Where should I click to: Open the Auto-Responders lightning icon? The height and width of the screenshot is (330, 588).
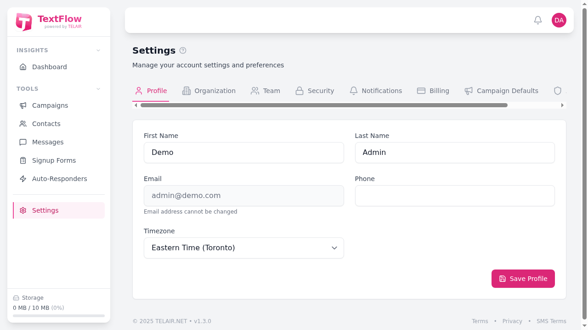coord(23,179)
